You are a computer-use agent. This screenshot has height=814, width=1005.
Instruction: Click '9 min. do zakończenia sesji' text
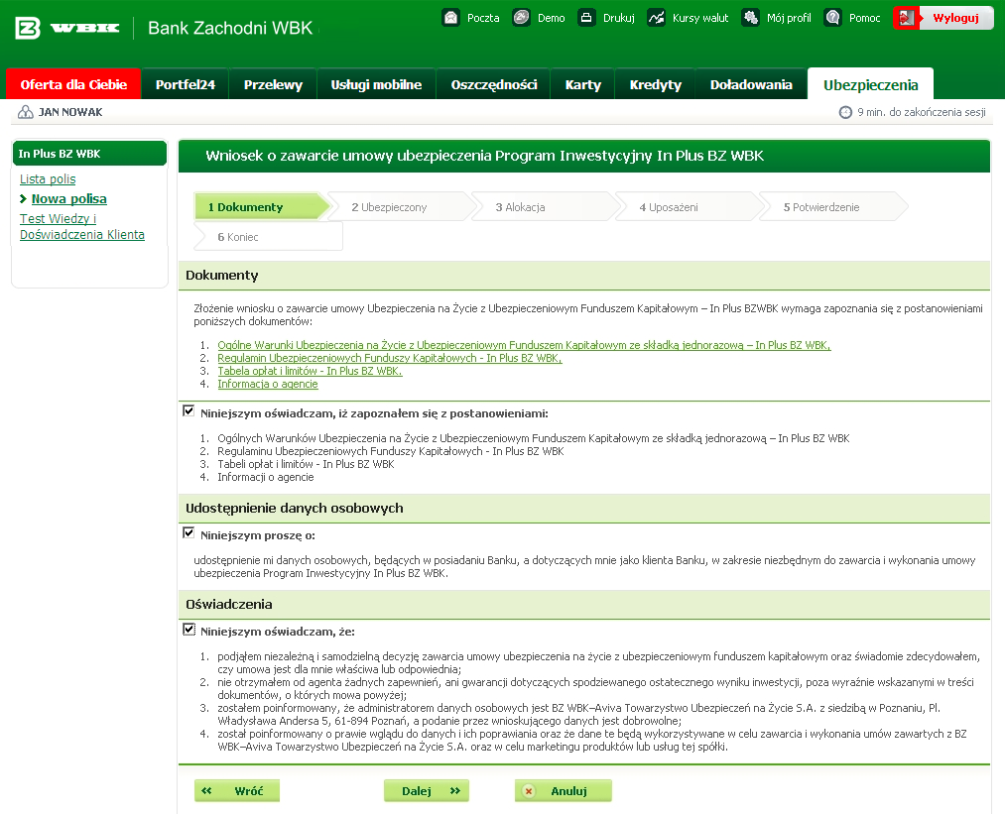point(921,112)
